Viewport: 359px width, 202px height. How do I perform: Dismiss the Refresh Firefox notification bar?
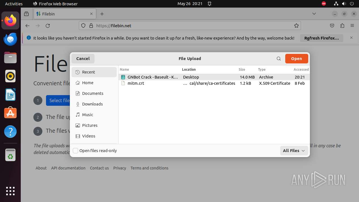point(351,38)
